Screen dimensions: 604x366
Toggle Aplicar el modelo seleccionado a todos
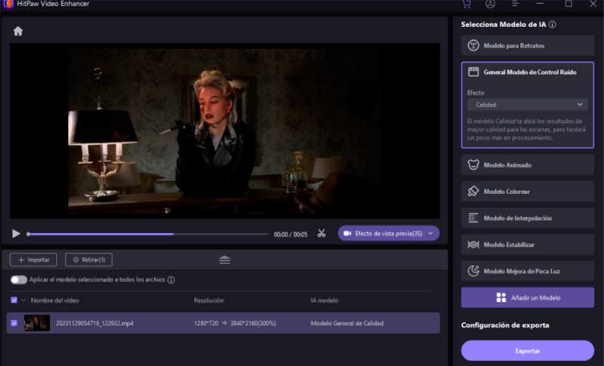[x=18, y=280]
